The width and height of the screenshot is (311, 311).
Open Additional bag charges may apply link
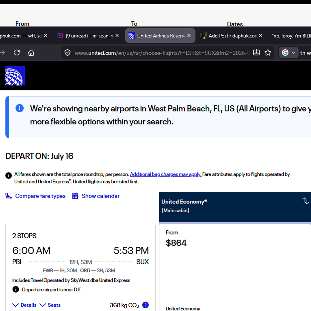166,174
